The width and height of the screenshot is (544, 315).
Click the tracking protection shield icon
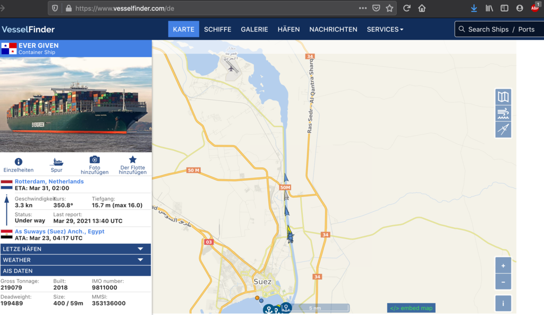pyautogui.click(x=55, y=8)
